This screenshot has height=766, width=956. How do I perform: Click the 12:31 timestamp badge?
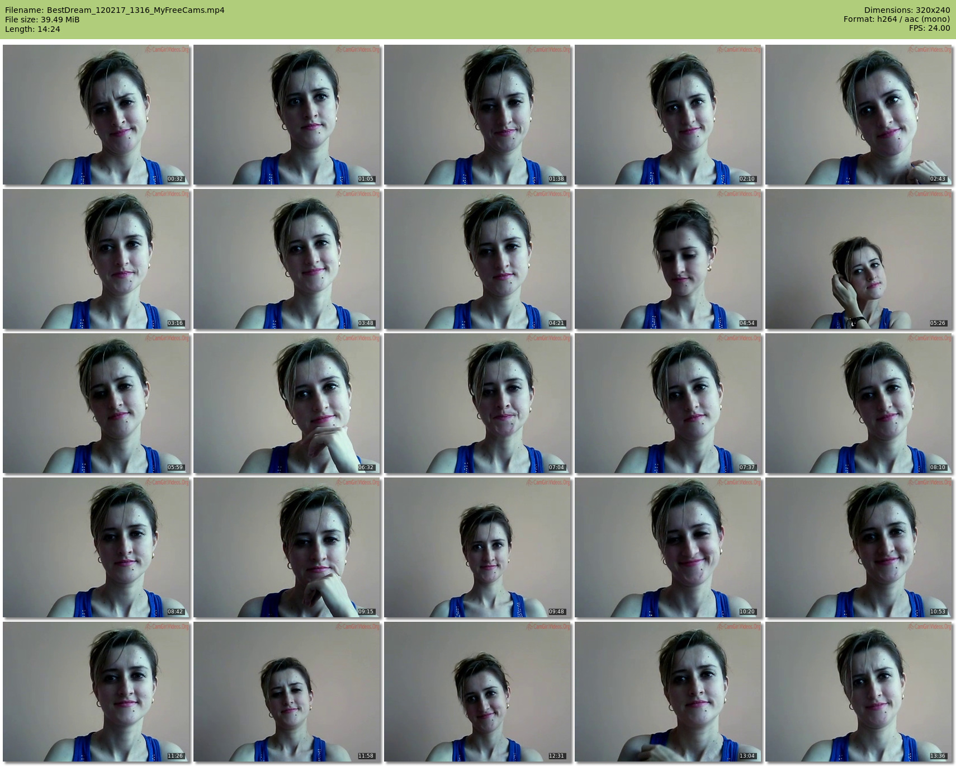coord(556,756)
